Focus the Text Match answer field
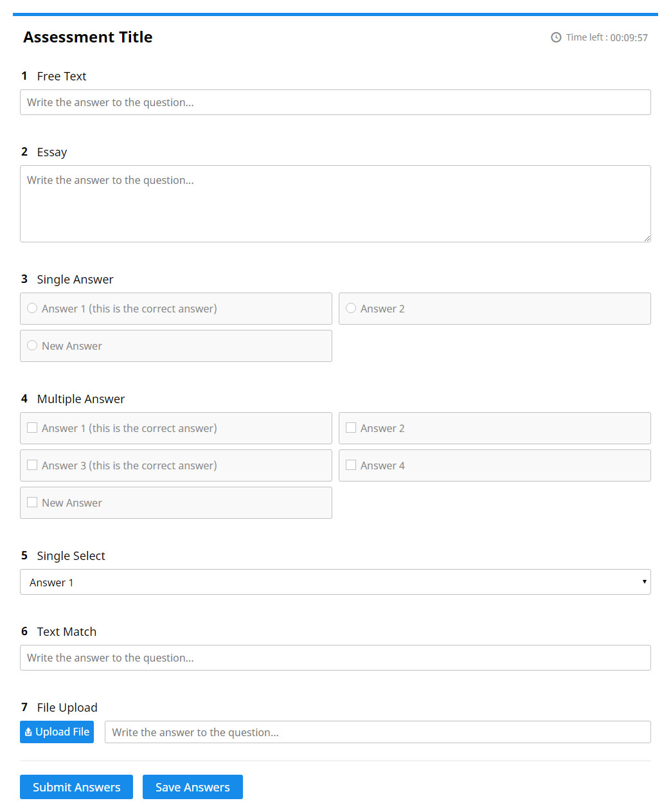 pyautogui.click(x=335, y=658)
